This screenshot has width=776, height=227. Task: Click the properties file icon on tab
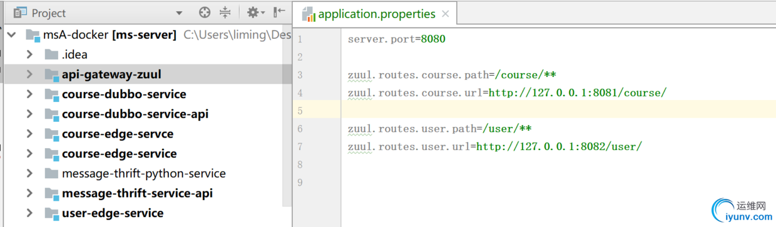(x=309, y=14)
